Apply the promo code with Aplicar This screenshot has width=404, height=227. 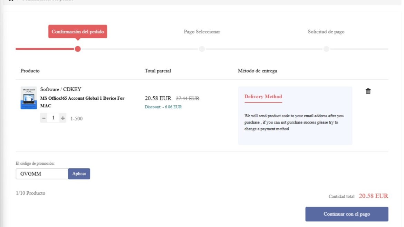coord(79,174)
